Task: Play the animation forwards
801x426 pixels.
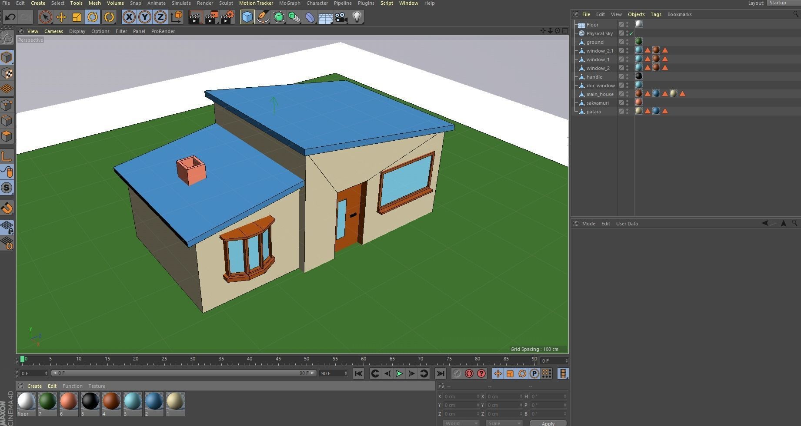Action: click(x=399, y=373)
